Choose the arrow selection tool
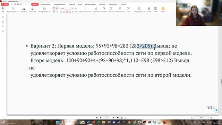The height and width of the screenshot is (125, 222). click(x=3, y=8)
